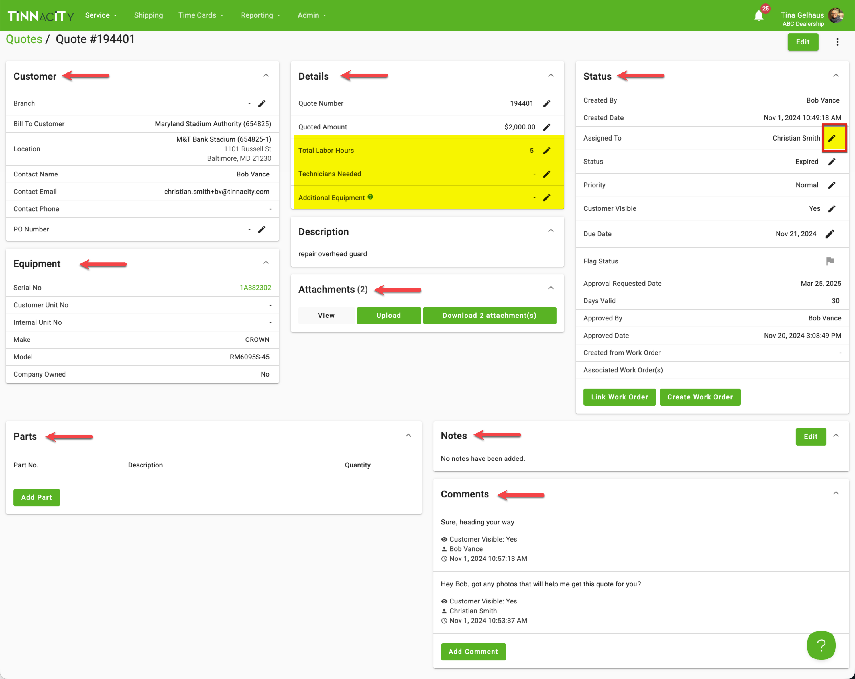
Task: Click pencil icon beside Quoted Amount
Action: [x=547, y=127]
